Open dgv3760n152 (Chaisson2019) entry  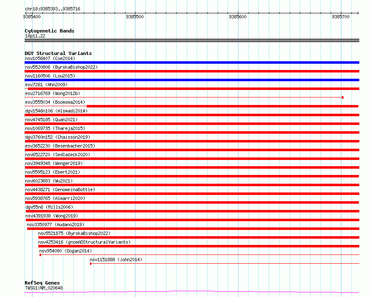pyautogui.click(x=58, y=137)
